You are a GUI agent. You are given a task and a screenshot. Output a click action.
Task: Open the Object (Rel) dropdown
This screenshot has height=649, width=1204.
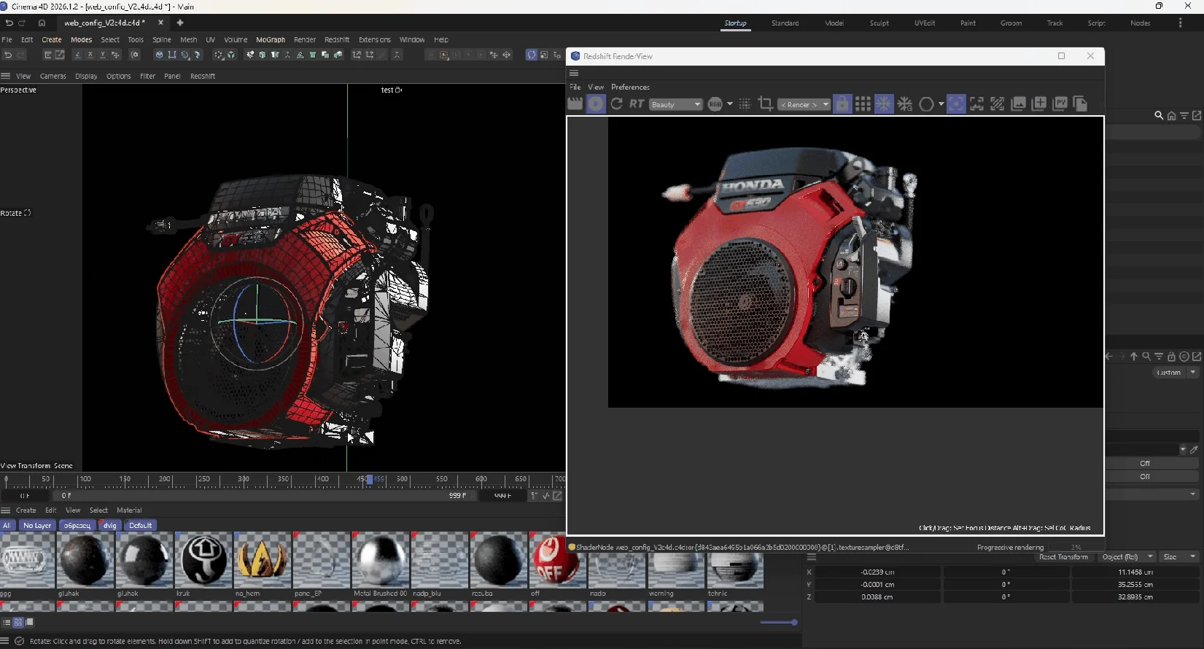click(x=1125, y=556)
